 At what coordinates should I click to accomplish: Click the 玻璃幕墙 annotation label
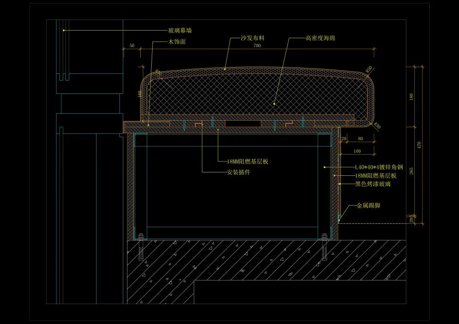click(180, 31)
